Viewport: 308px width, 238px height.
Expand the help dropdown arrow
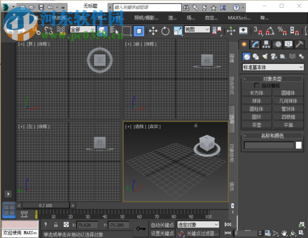pyautogui.click(x=243, y=8)
